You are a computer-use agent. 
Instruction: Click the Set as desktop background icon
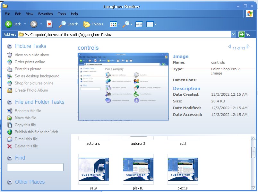[x=10, y=76]
